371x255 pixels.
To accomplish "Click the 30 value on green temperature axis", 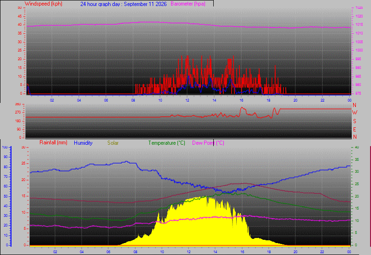I will click(357, 171).
